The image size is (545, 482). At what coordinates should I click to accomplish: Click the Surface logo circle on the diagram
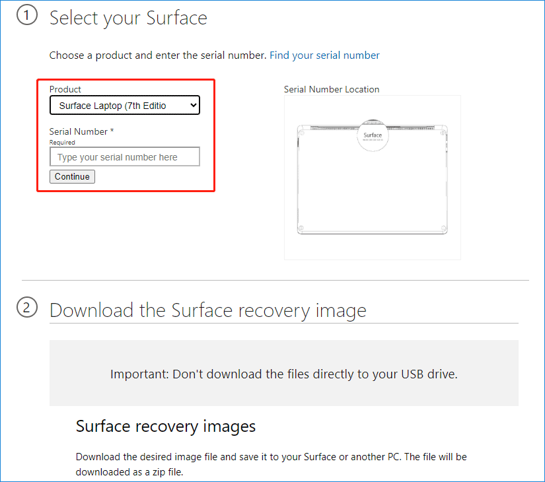click(373, 135)
